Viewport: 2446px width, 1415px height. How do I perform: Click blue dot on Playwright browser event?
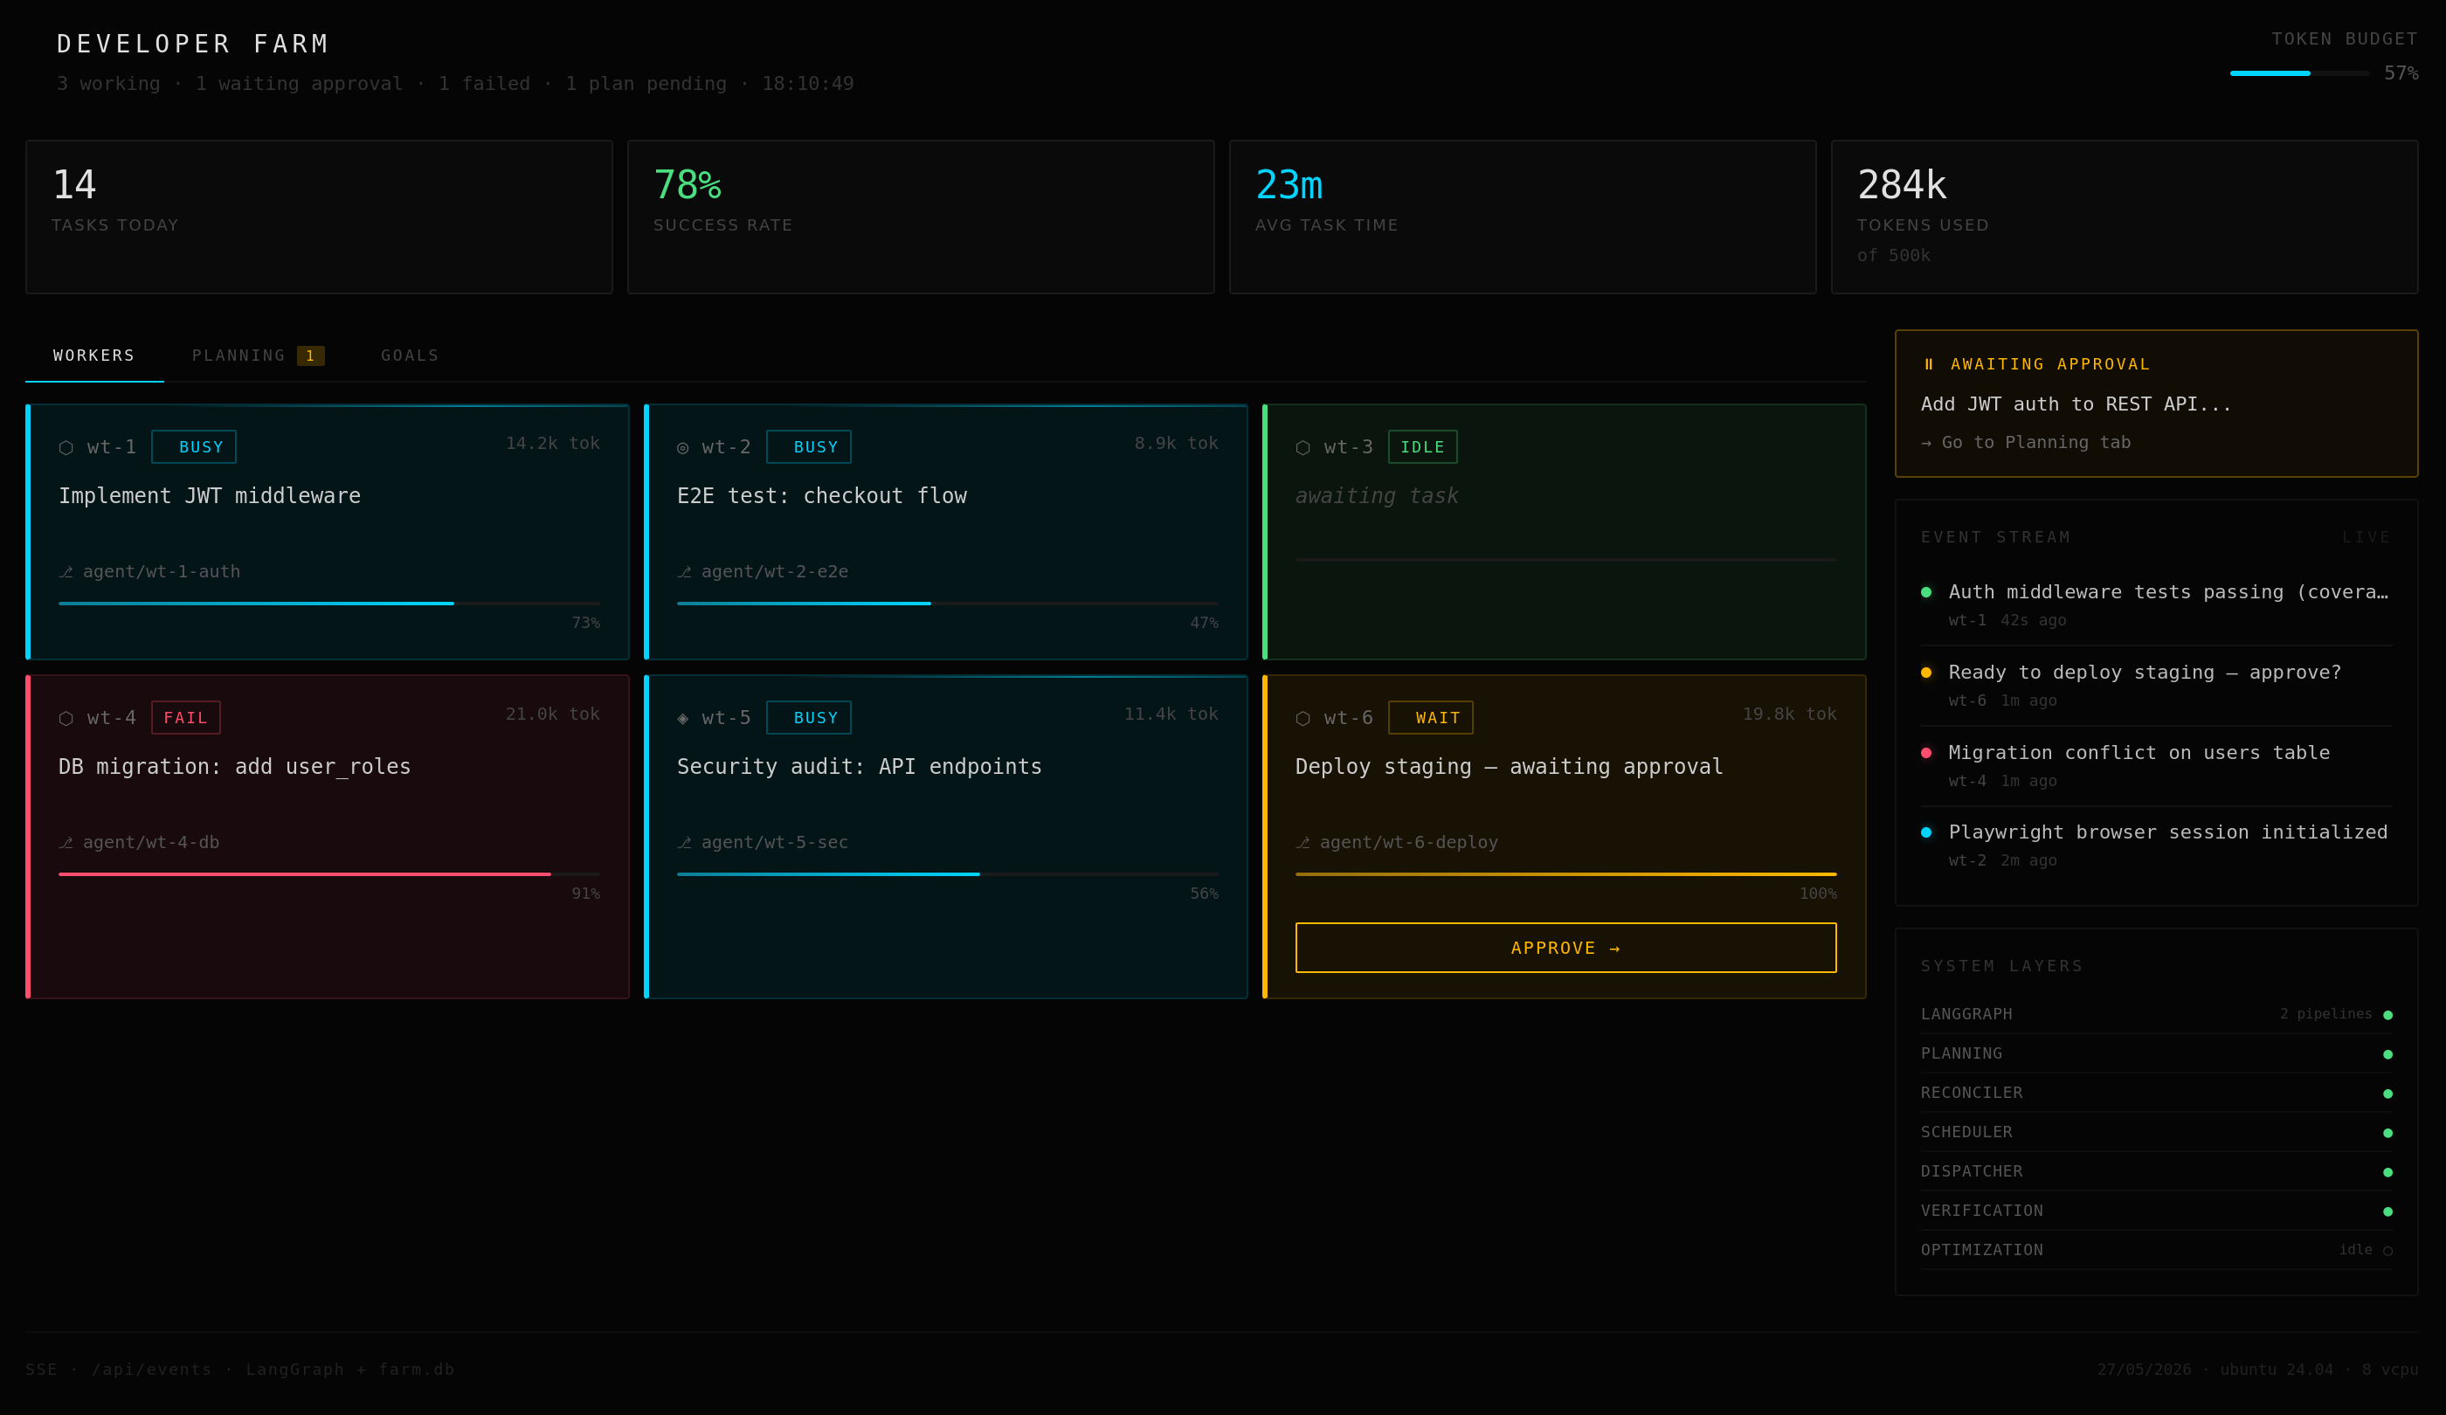(x=1925, y=832)
